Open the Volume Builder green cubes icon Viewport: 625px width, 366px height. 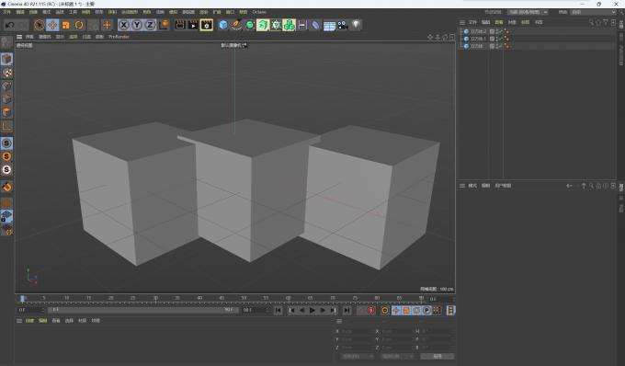(290, 25)
